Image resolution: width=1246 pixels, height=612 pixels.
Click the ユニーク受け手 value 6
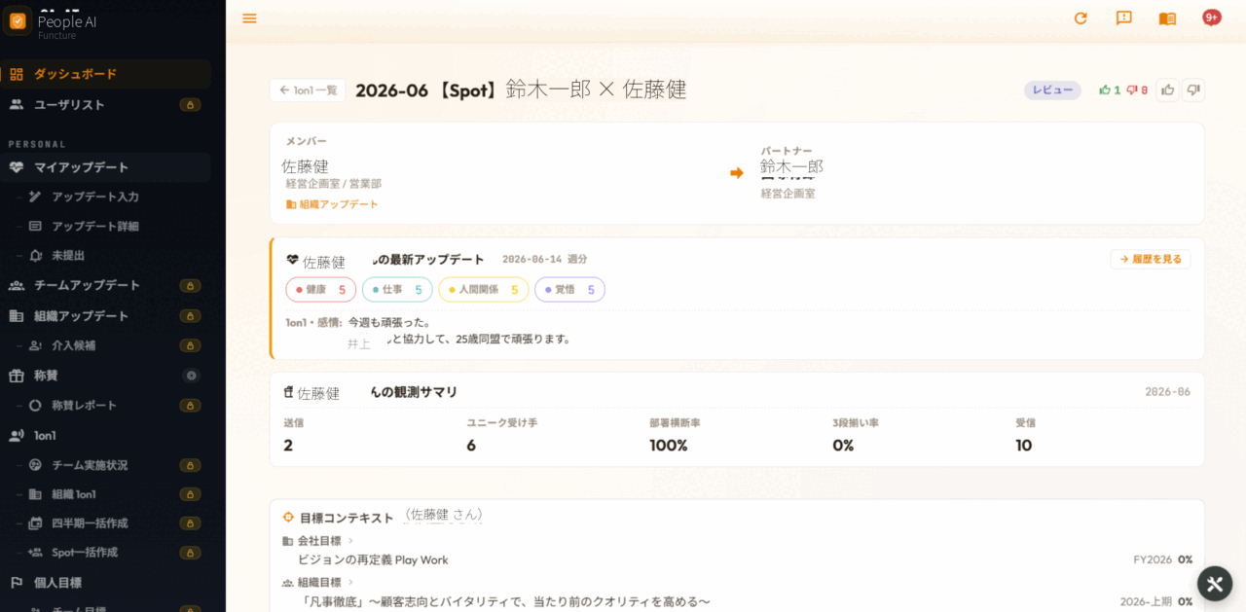pos(471,446)
